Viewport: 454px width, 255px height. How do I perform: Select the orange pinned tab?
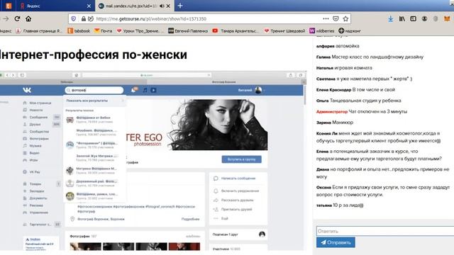coord(9,6)
